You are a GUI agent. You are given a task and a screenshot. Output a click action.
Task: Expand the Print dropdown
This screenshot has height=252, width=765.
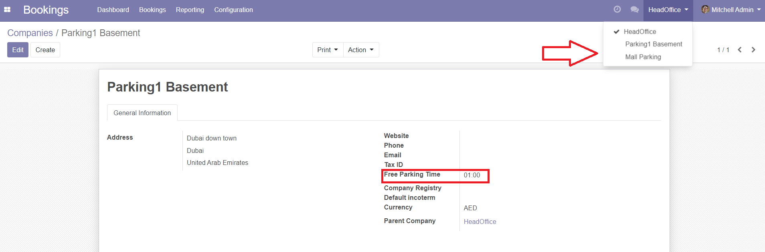(328, 50)
